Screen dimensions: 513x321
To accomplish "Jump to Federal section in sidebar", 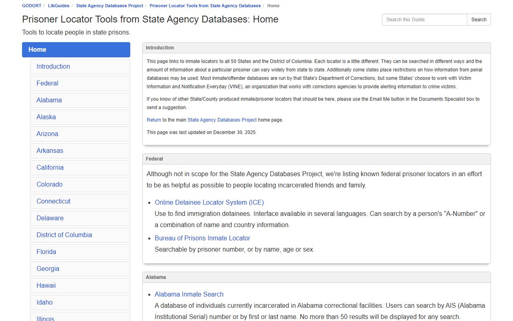I will [80, 83].
